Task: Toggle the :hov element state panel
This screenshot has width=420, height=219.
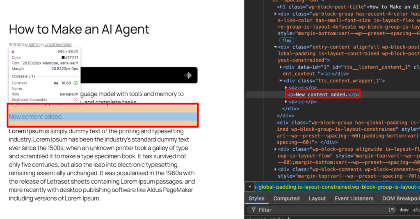Action: click(404, 210)
